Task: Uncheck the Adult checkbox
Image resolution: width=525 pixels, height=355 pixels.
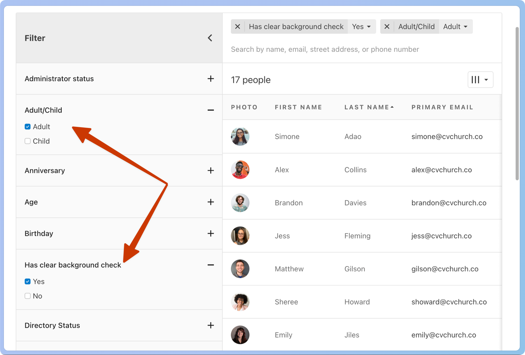Action: tap(28, 127)
